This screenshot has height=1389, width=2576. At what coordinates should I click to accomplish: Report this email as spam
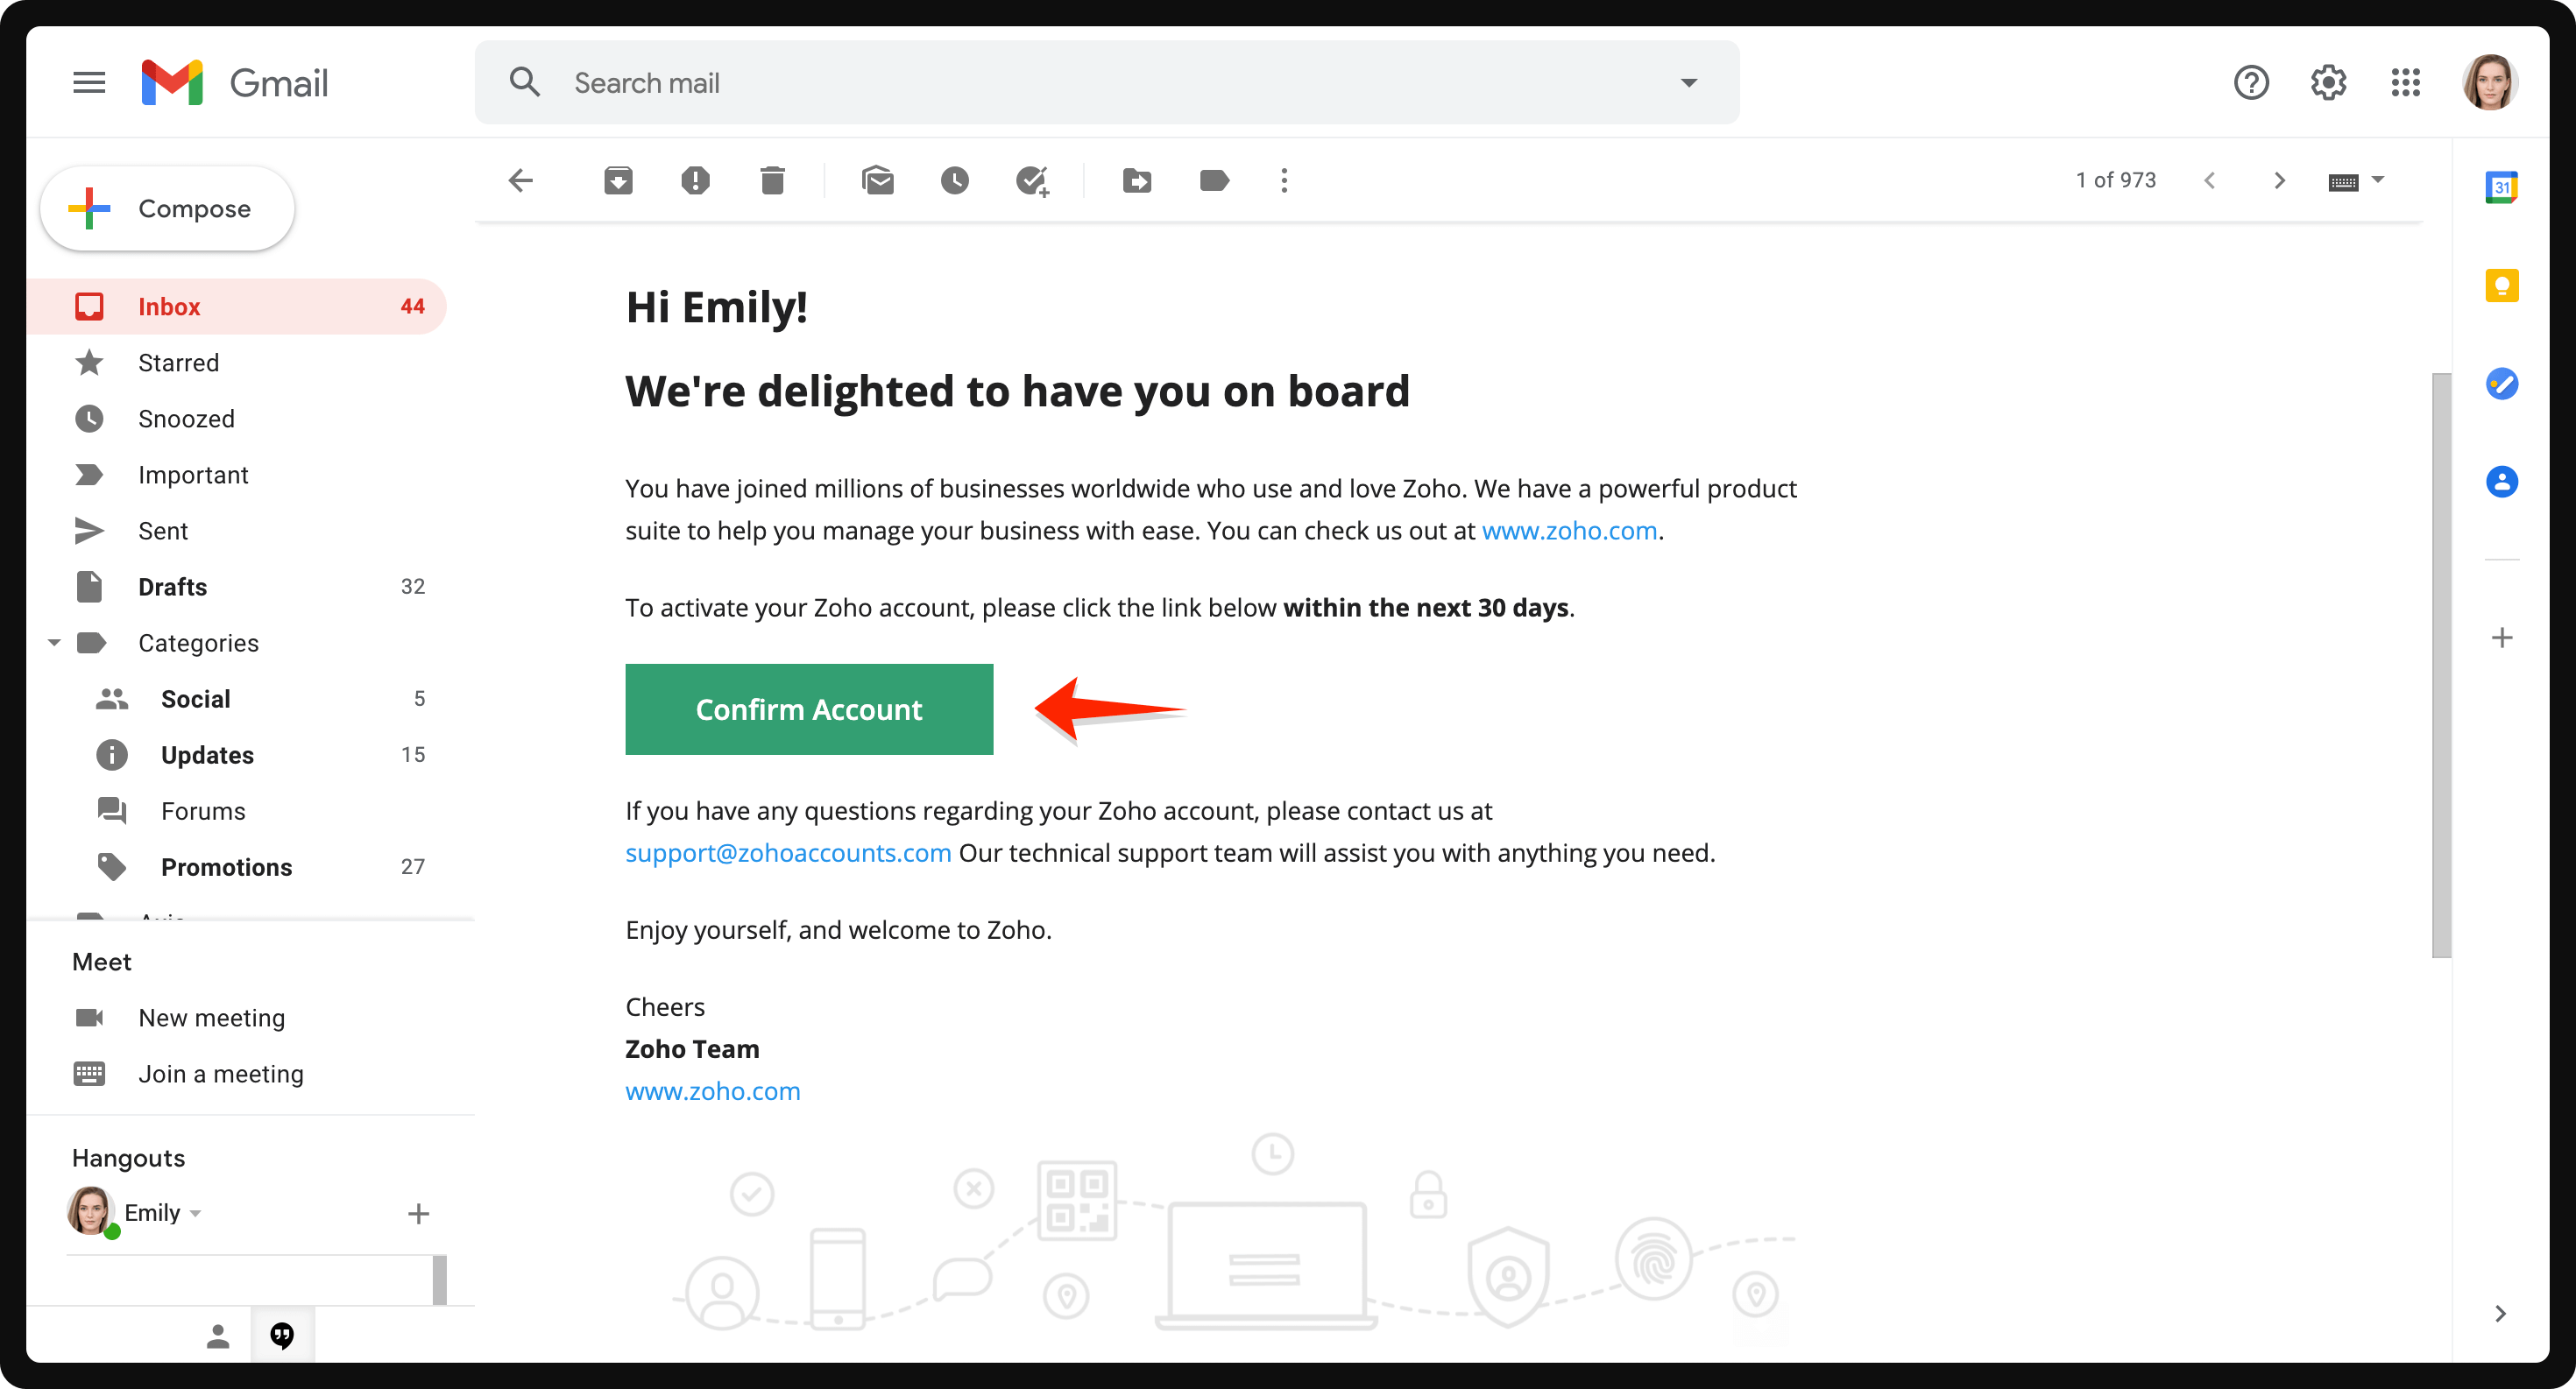click(696, 181)
